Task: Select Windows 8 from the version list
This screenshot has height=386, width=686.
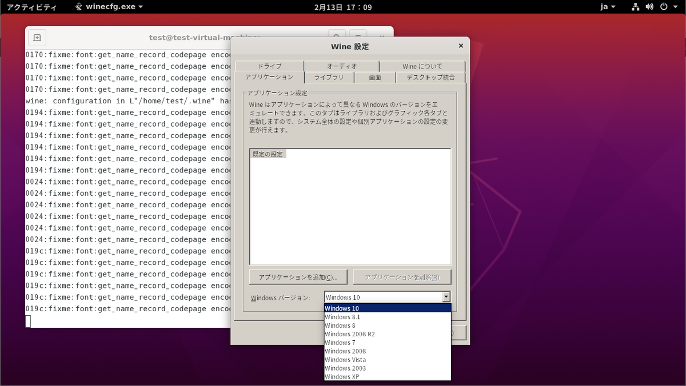Action: 388,325
